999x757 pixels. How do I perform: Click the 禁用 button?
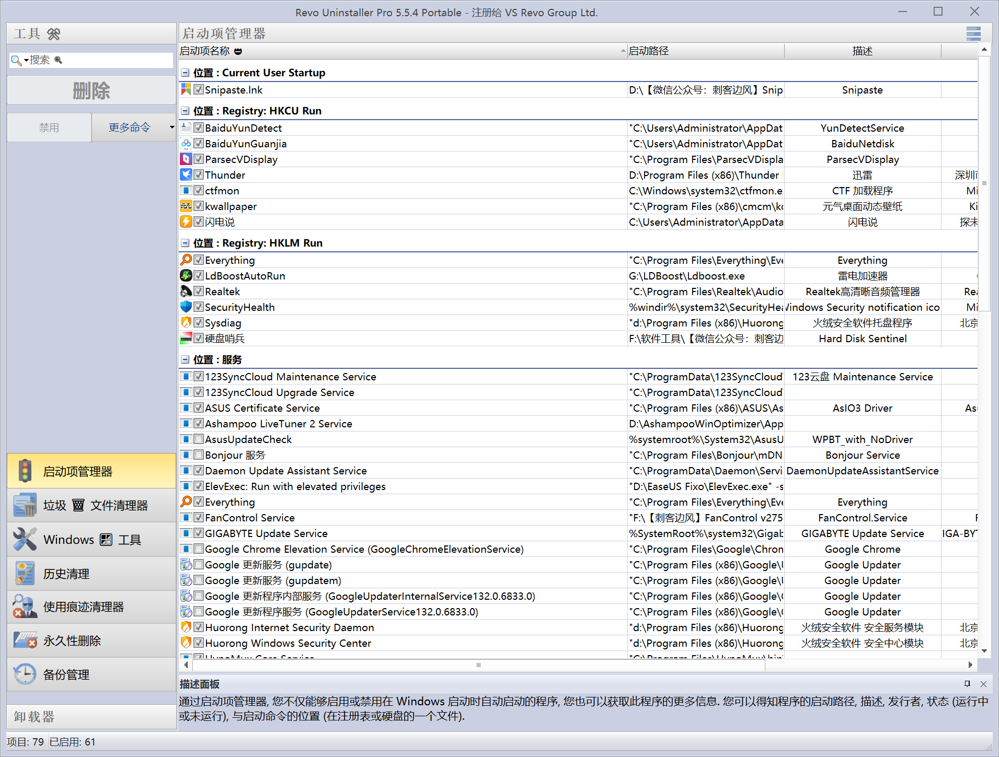[x=49, y=127]
